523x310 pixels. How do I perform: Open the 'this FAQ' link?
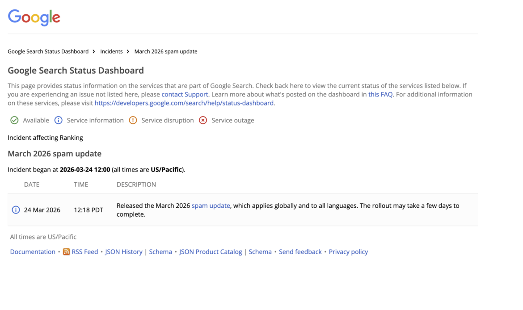click(x=380, y=94)
